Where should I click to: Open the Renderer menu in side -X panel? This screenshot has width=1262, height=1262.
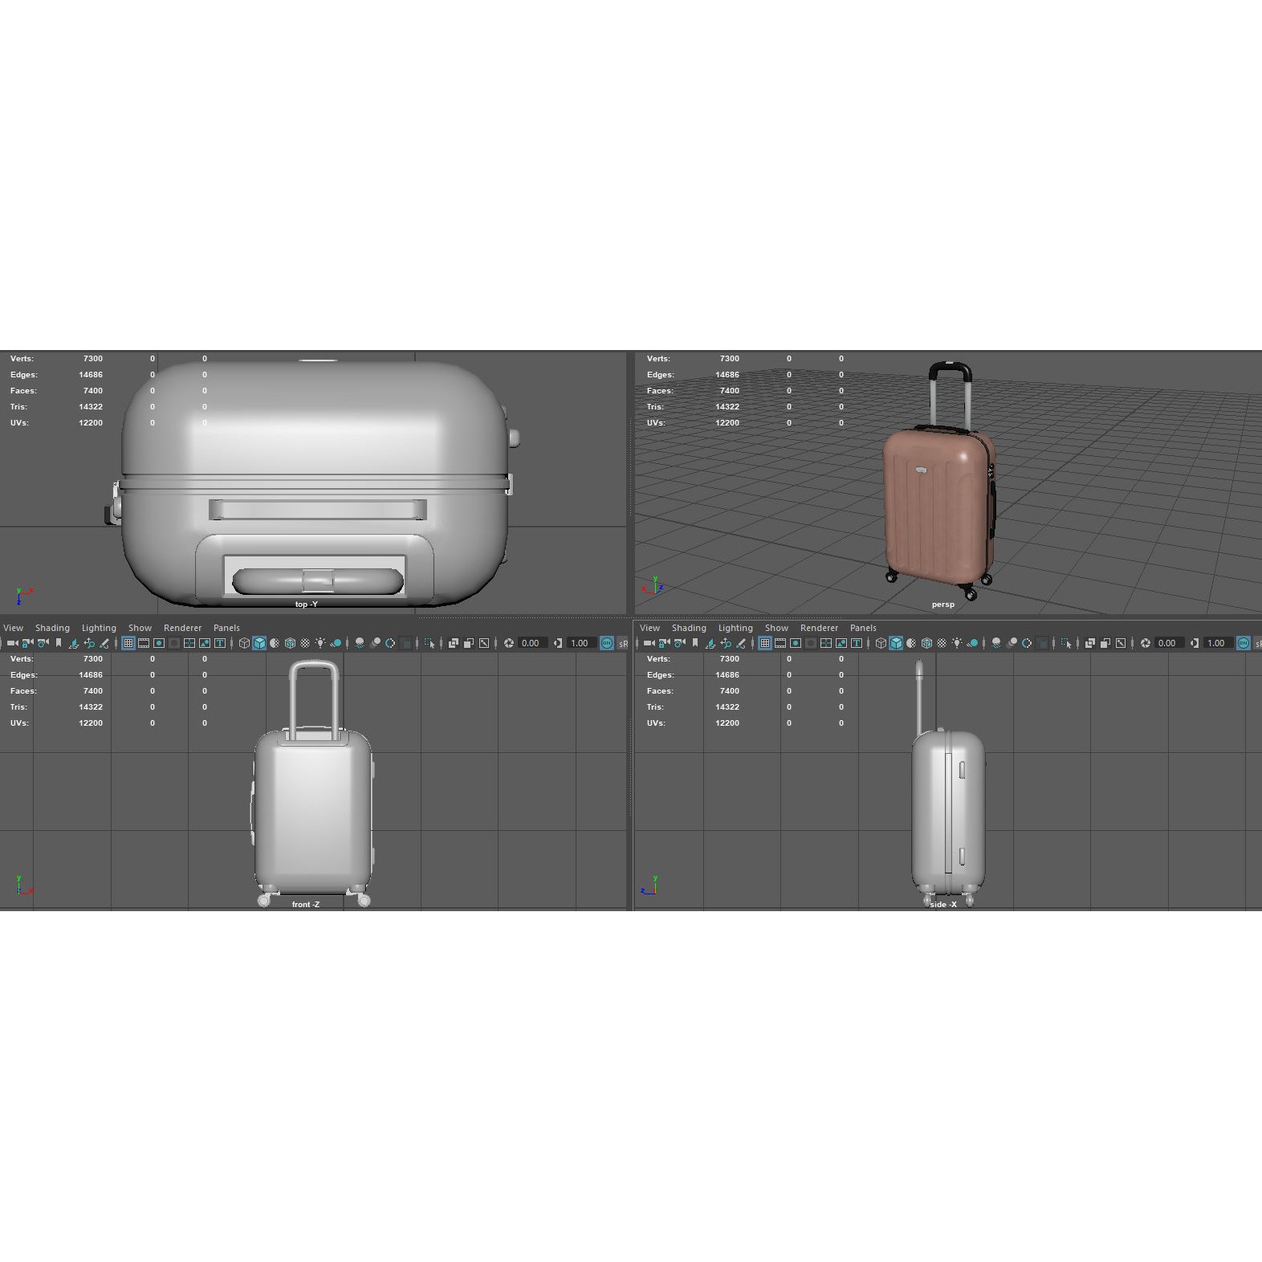(819, 628)
